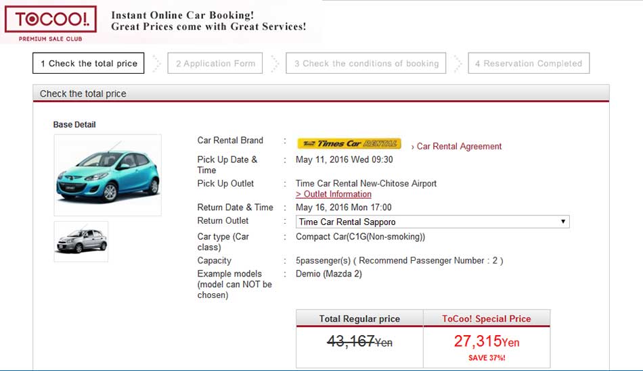
Task: Click Time Car Rental New-Chitose Airport text
Action: click(366, 183)
